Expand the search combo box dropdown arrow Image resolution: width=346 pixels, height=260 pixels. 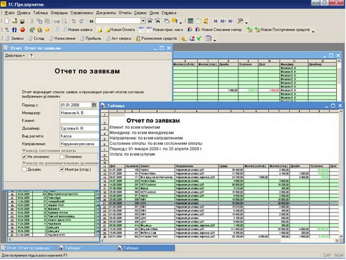point(143,21)
